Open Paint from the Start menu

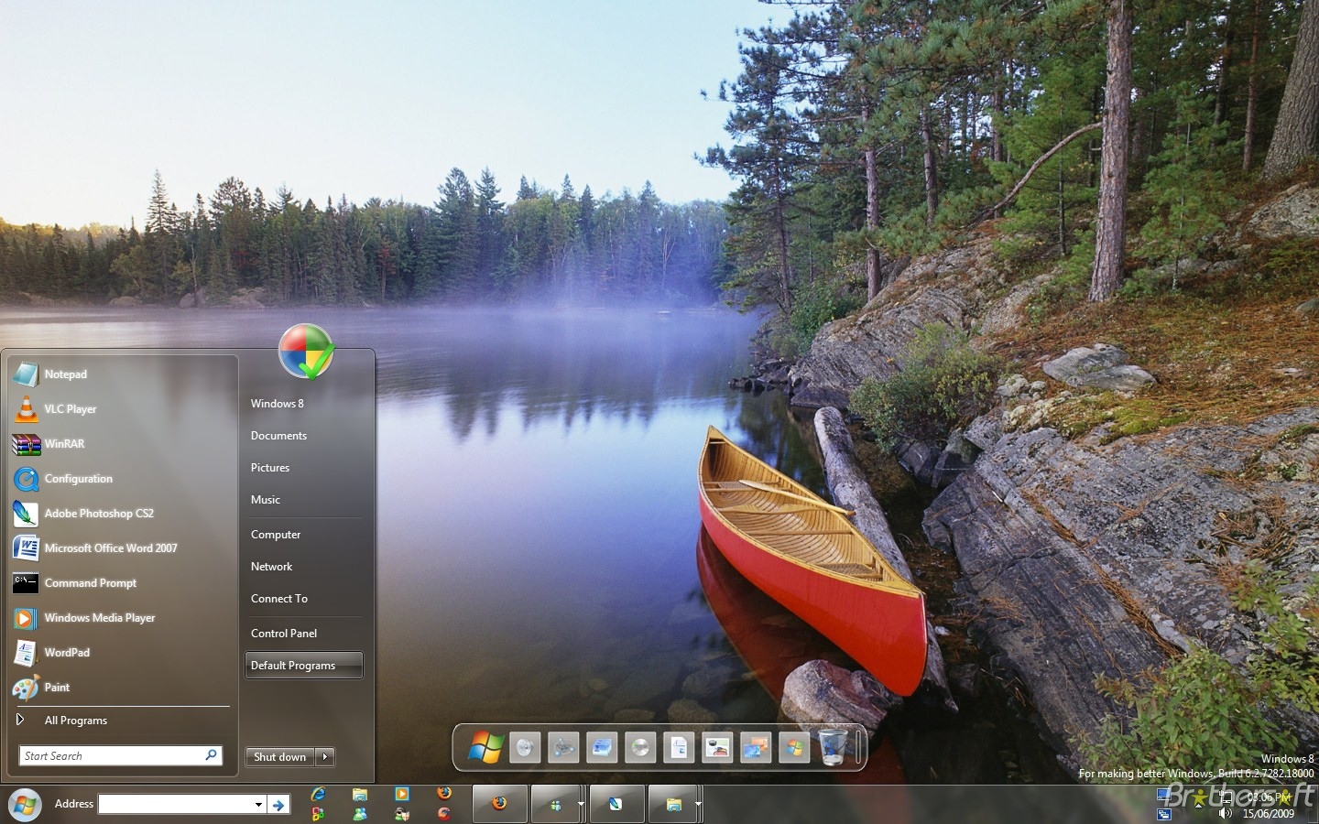coord(57,688)
